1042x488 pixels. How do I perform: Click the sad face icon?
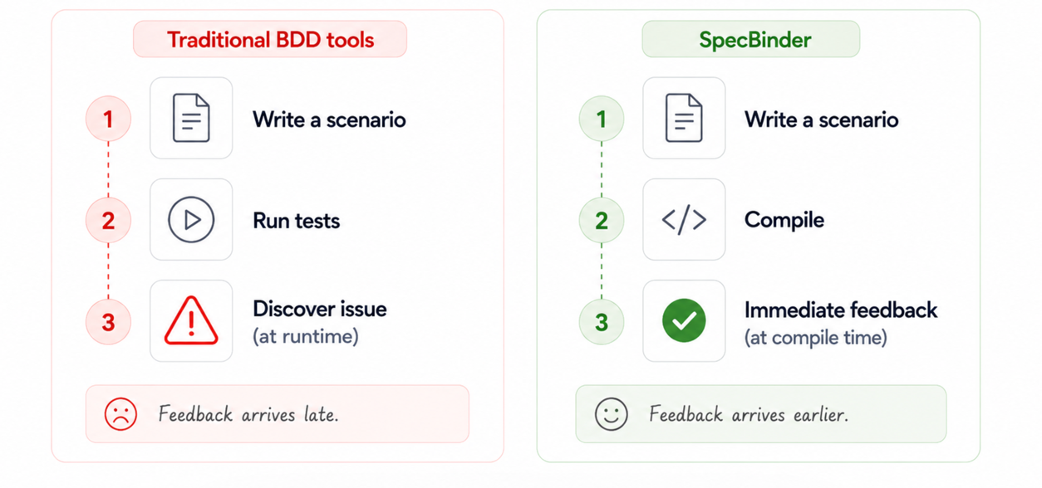pos(120,413)
